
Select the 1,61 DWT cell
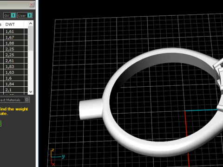(x=13, y=32)
